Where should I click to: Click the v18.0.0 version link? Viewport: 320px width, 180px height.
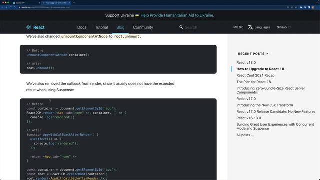[238, 27]
